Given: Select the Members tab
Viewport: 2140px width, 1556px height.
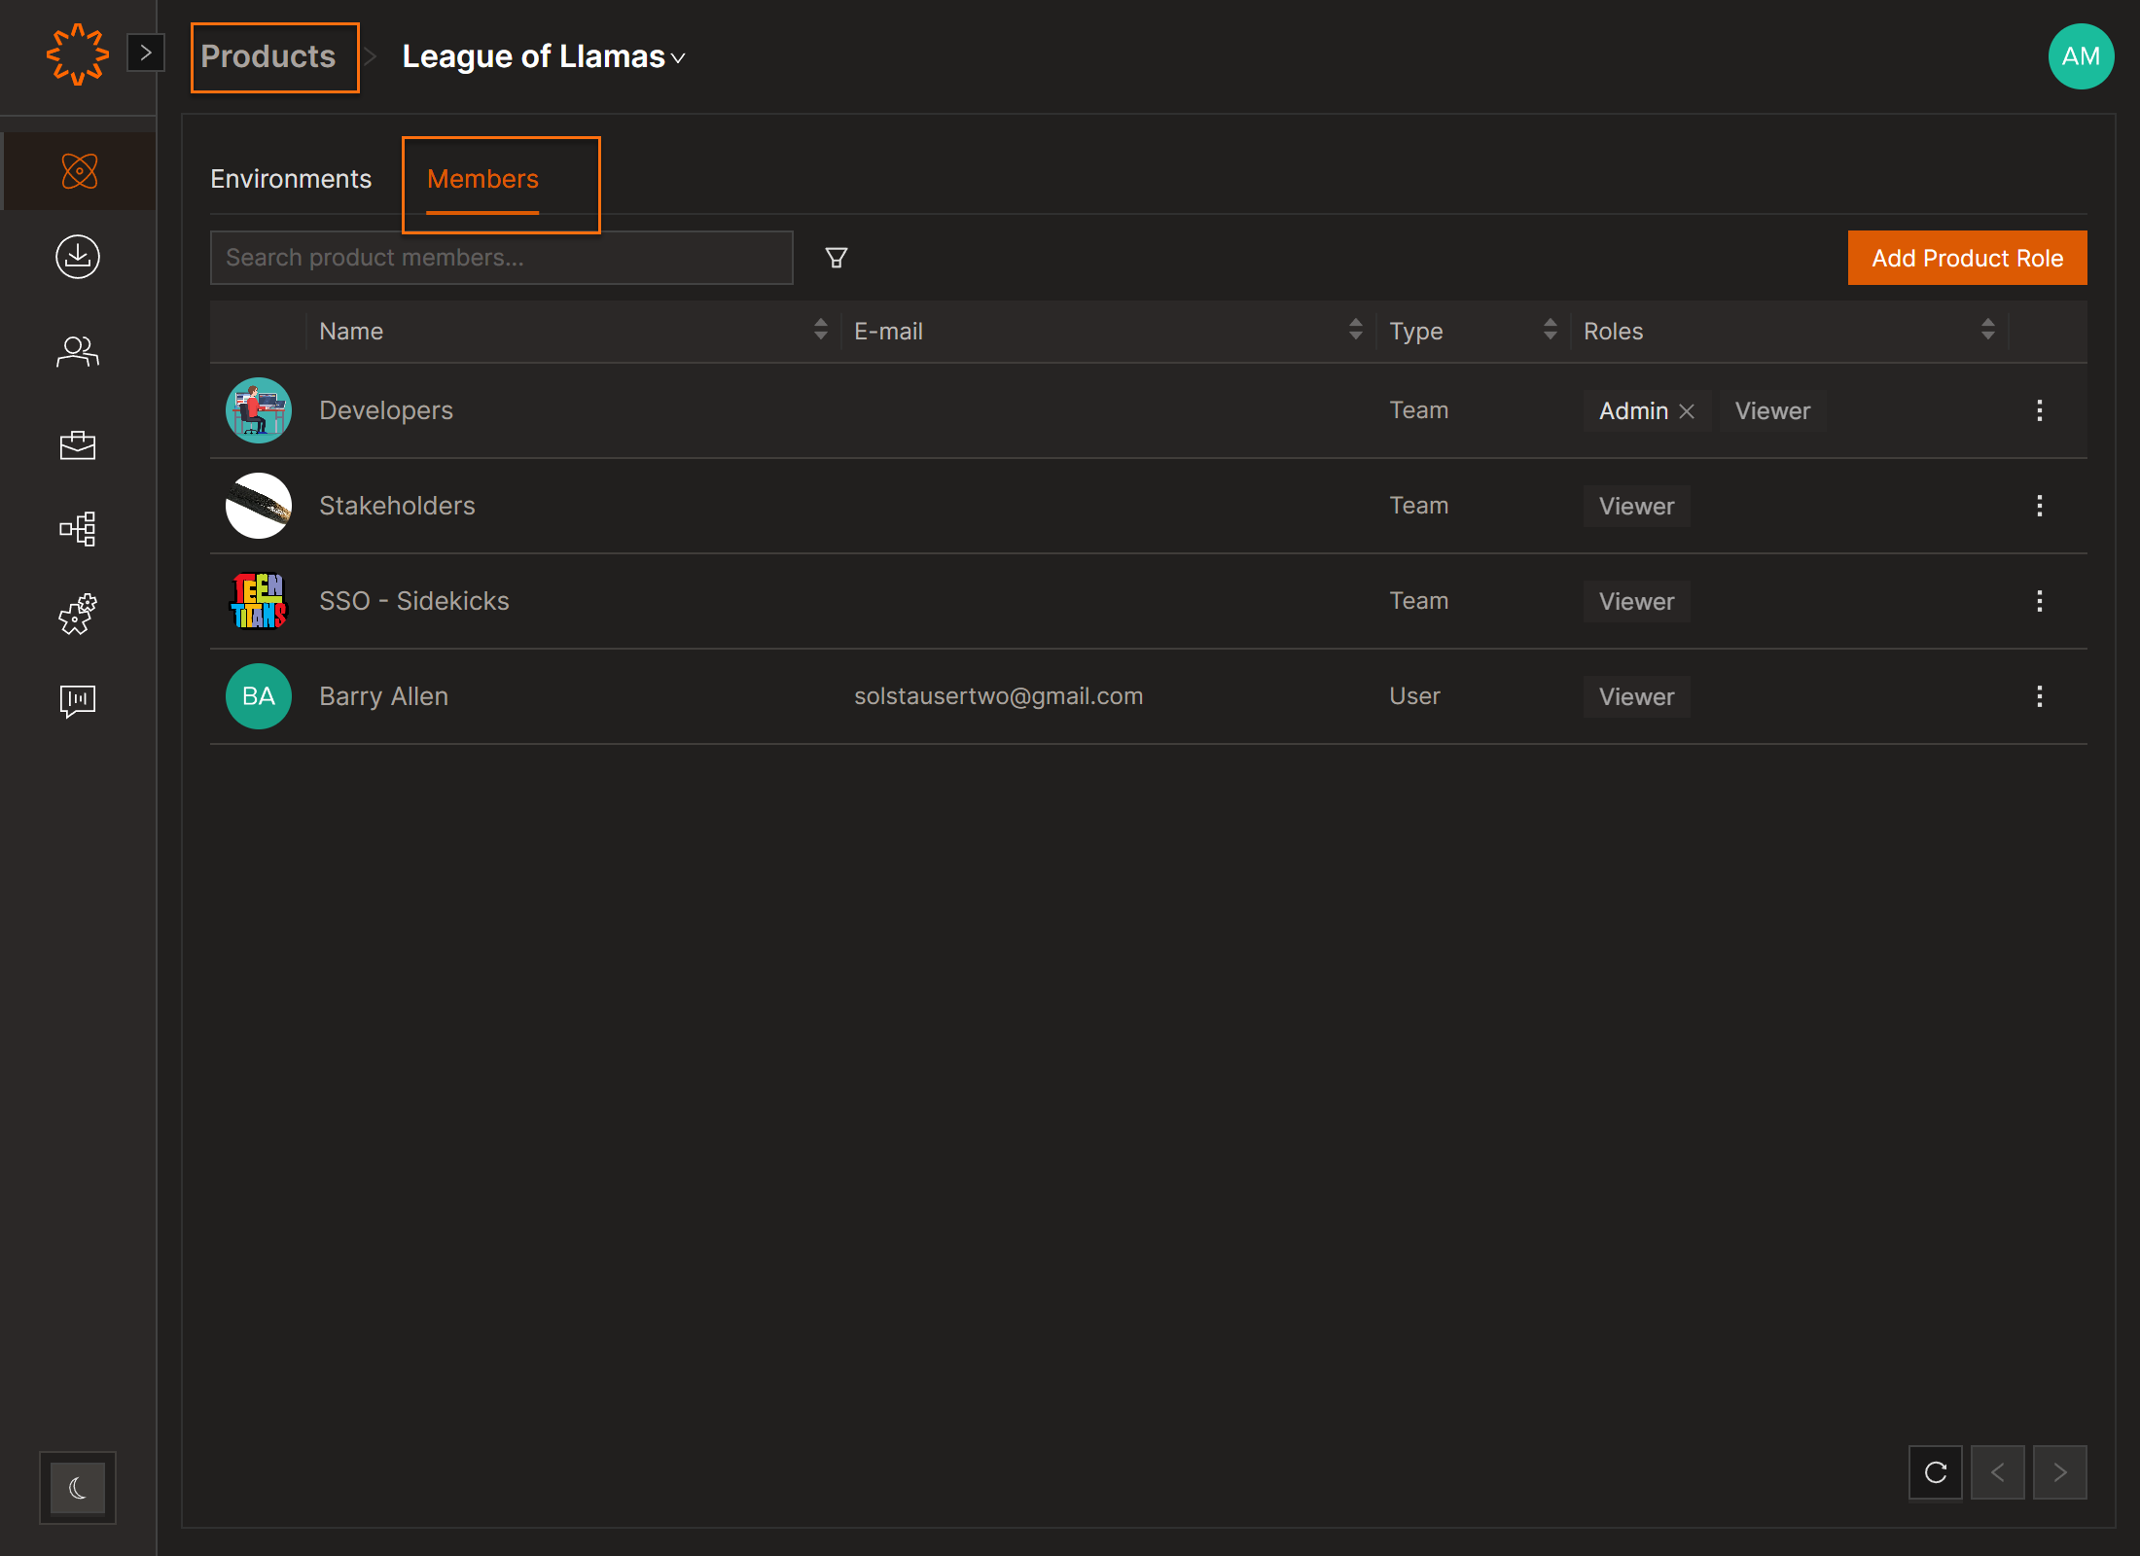Looking at the screenshot, I should coord(482,179).
